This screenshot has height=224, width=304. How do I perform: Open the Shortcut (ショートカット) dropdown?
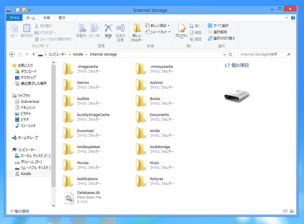point(158,32)
